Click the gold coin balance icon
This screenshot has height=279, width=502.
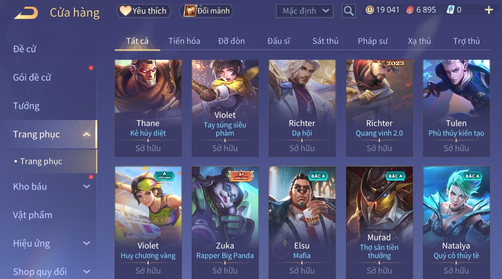[370, 10]
